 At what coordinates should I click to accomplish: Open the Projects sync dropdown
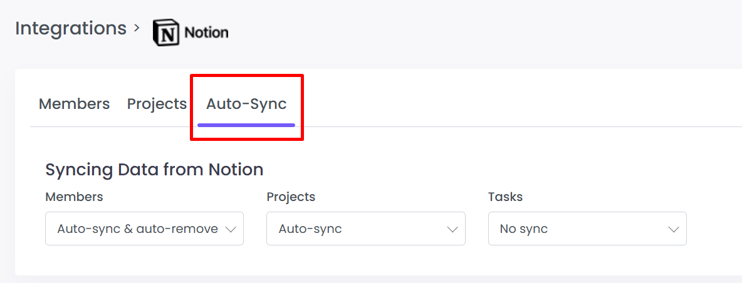(365, 229)
